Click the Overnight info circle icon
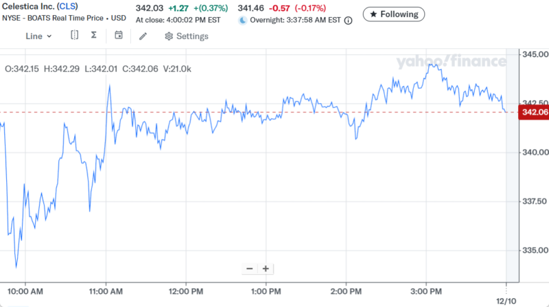549x307 pixels. 348,21
